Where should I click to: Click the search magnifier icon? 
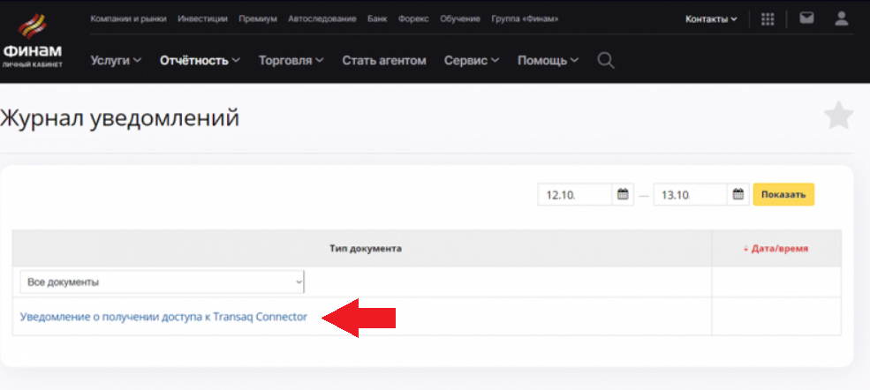pyautogui.click(x=605, y=60)
